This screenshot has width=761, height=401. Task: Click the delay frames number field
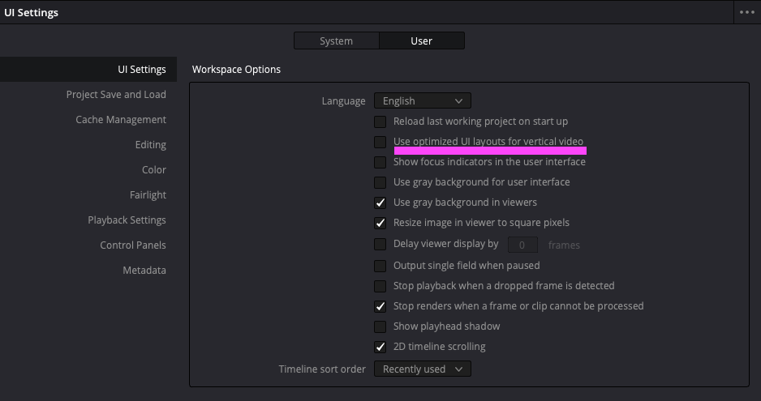(x=522, y=245)
